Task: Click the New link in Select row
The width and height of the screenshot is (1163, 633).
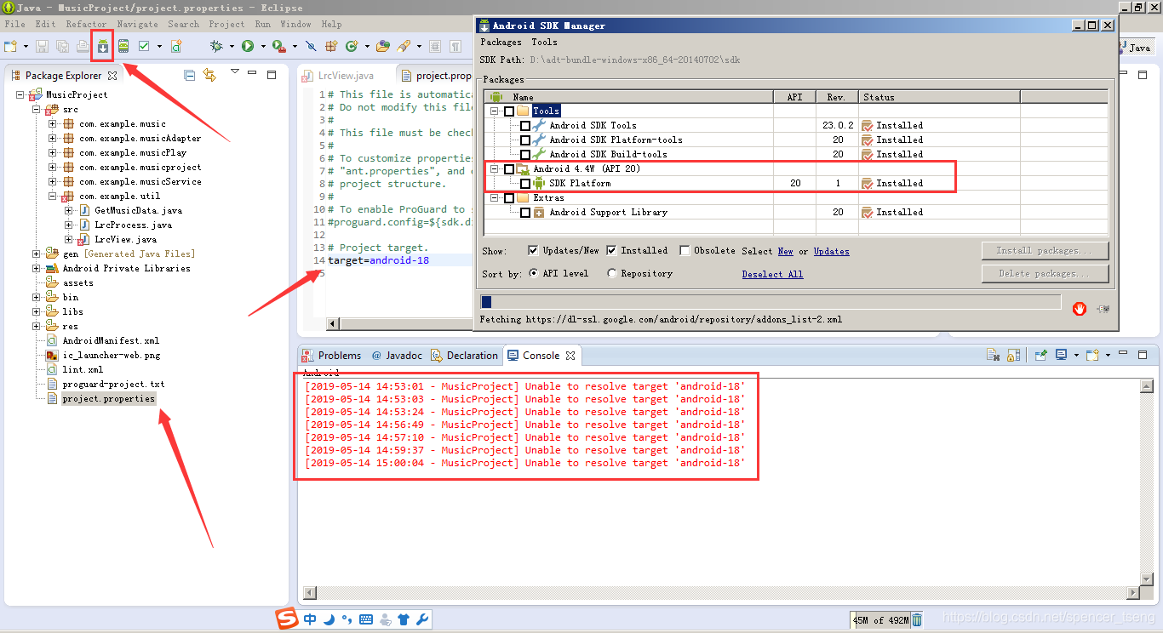Action: click(785, 251)
